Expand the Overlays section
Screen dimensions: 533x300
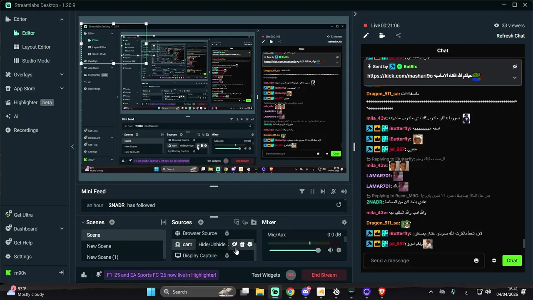62,75
